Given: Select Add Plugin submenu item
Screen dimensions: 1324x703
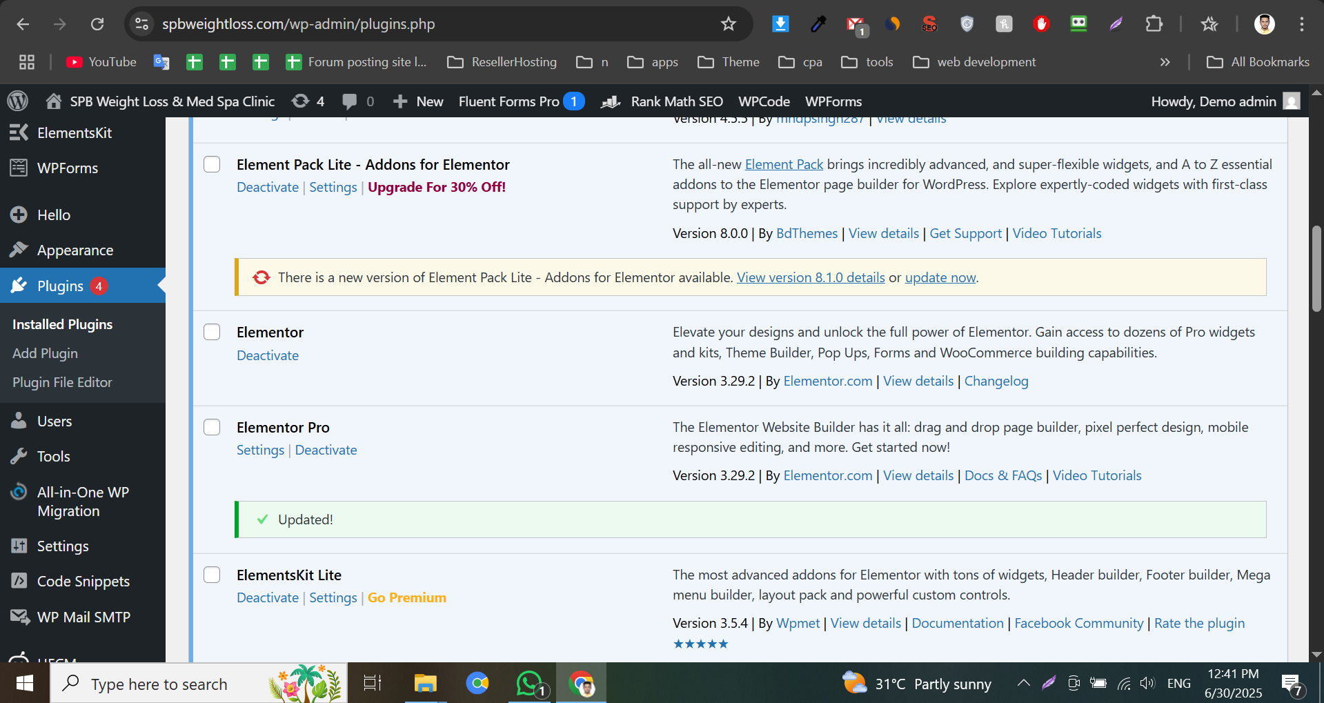Looking at the screenshot, I should click(45, 353).
